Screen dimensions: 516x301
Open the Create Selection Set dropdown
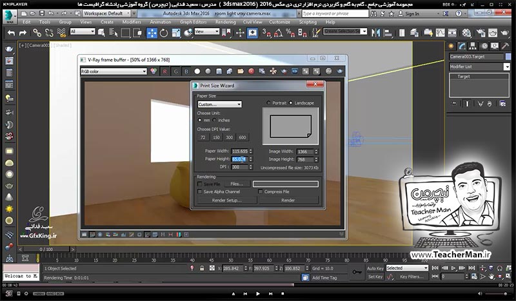coord(345,32)
